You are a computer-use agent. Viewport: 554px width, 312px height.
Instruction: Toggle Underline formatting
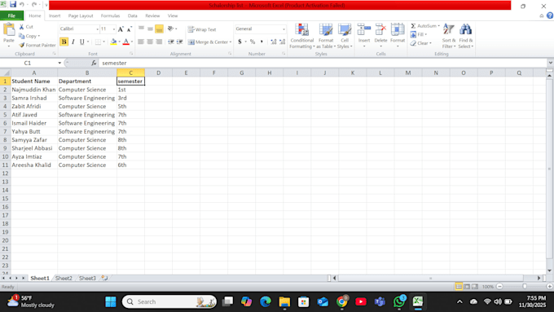[x=82, y=42]
